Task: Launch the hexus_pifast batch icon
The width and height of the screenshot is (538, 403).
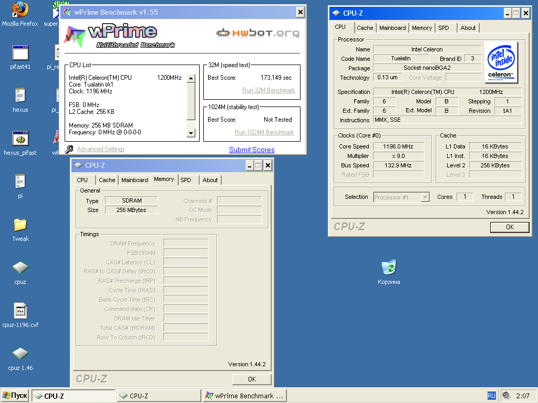Action: coord(20,143)
